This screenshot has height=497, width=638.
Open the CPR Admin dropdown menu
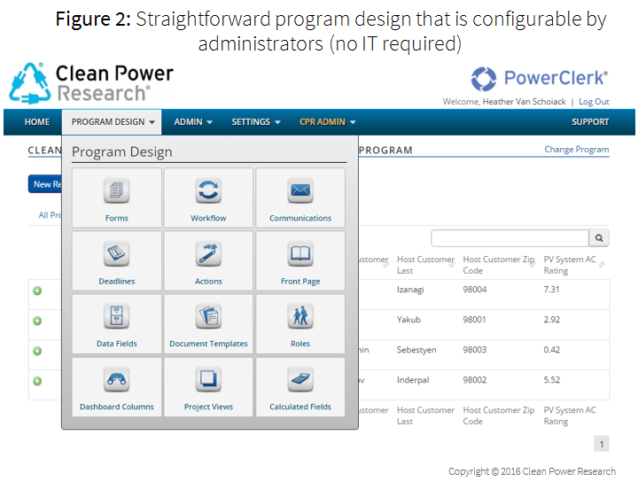point(328,122)
